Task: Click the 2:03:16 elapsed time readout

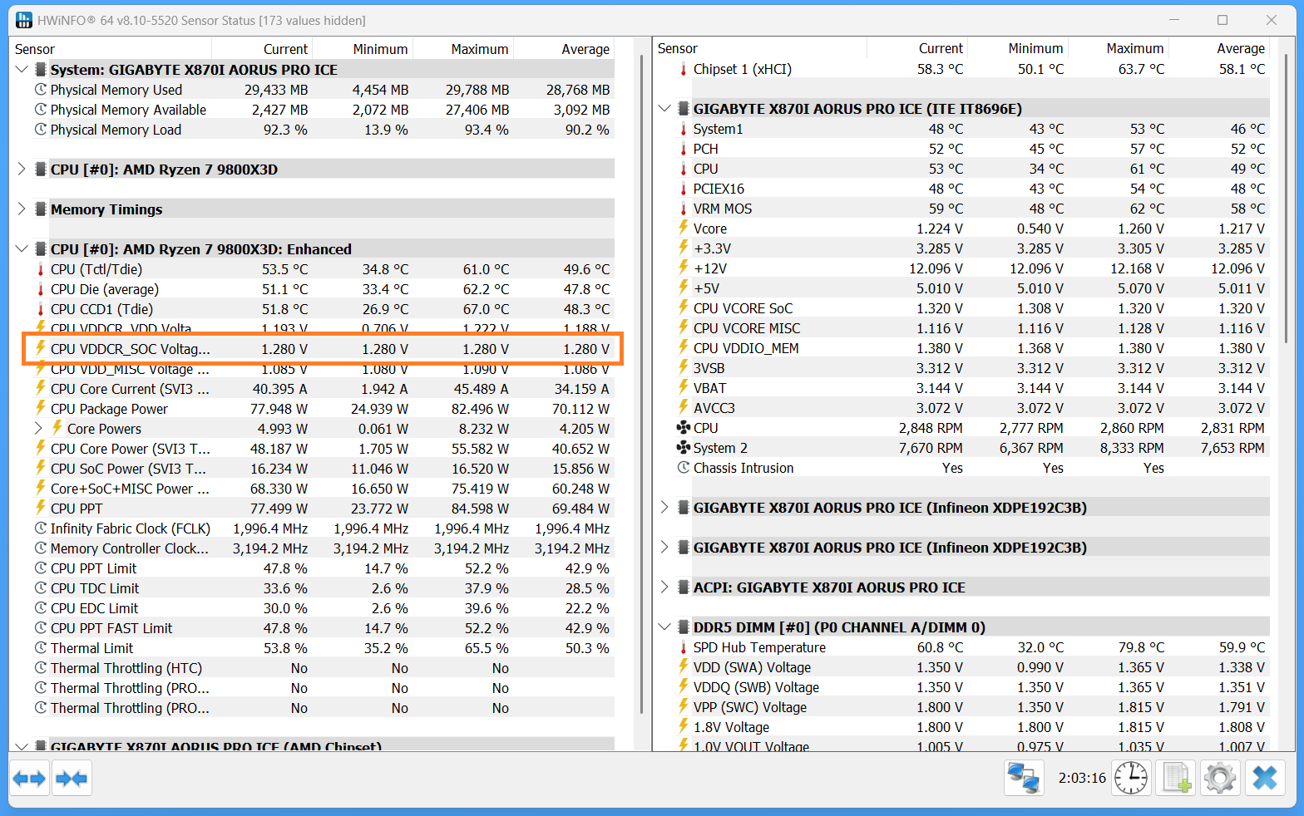Action: point(1082,779)
